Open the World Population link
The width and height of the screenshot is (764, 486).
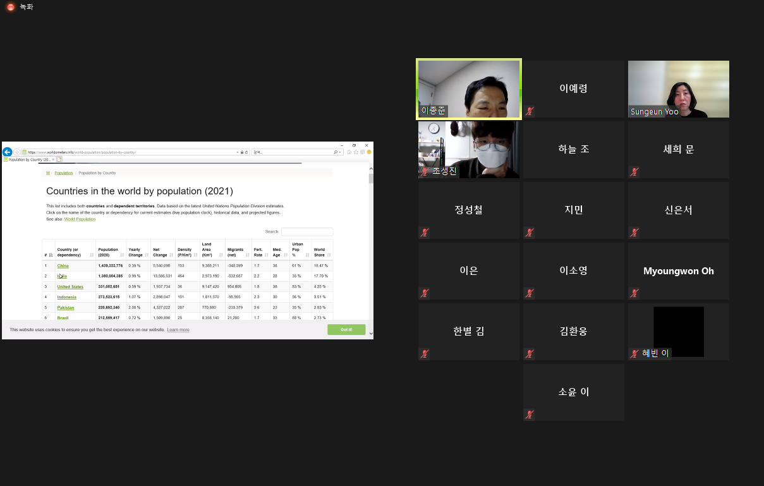tap(80, 219)
